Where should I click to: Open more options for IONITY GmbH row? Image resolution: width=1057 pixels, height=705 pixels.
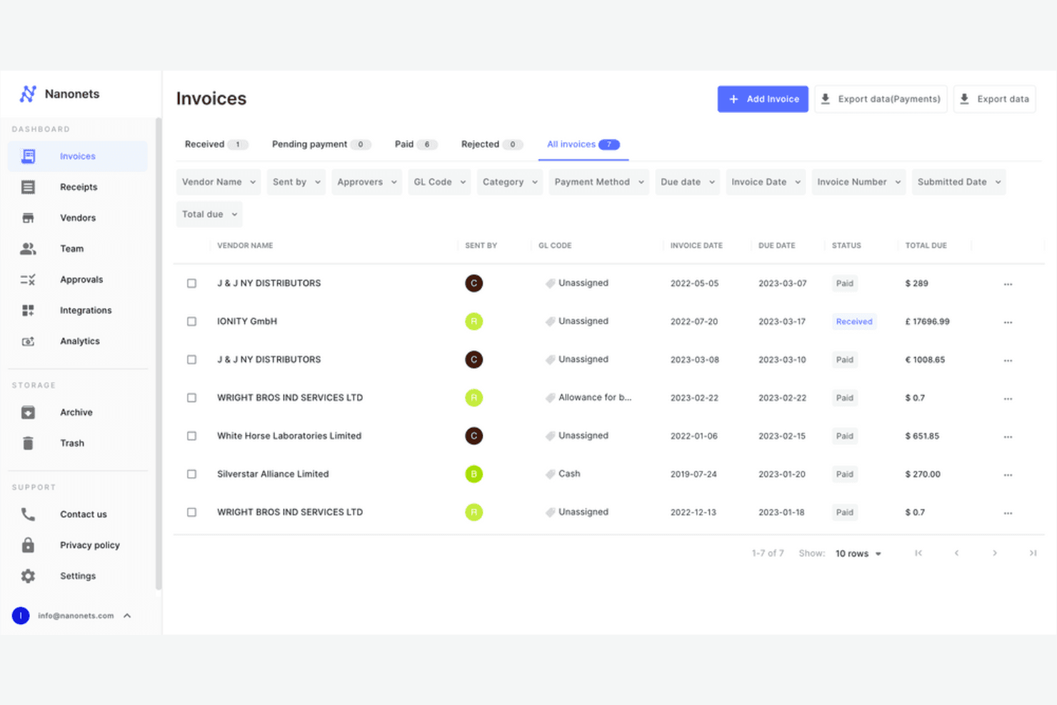coord(1008,322)
